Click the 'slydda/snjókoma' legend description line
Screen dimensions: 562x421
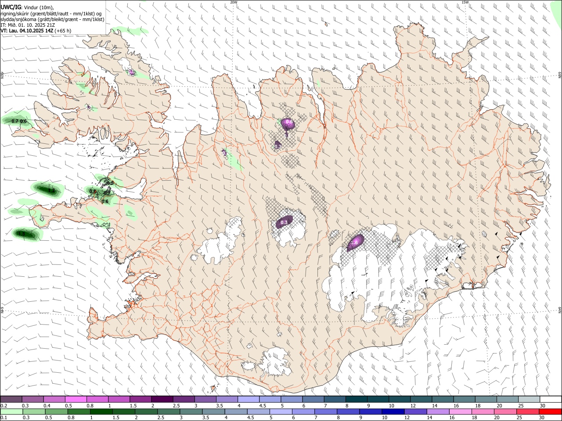pyautogui.click(x=52, y=19)
